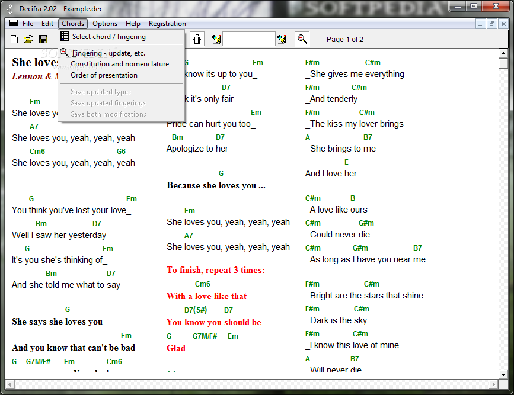Click the horizontal scrollbar left arrow

click(10, 384)
